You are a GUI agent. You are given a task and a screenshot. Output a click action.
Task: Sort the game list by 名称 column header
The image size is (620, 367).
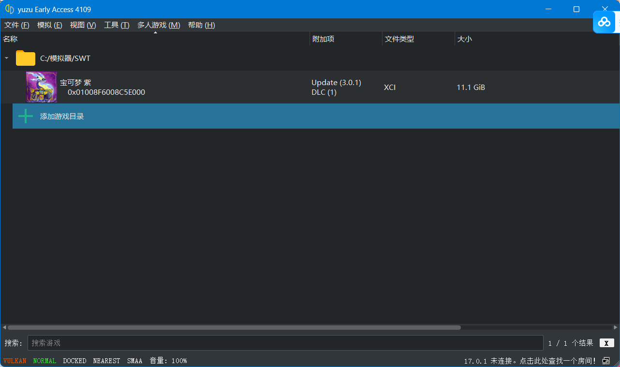[155, 39]
